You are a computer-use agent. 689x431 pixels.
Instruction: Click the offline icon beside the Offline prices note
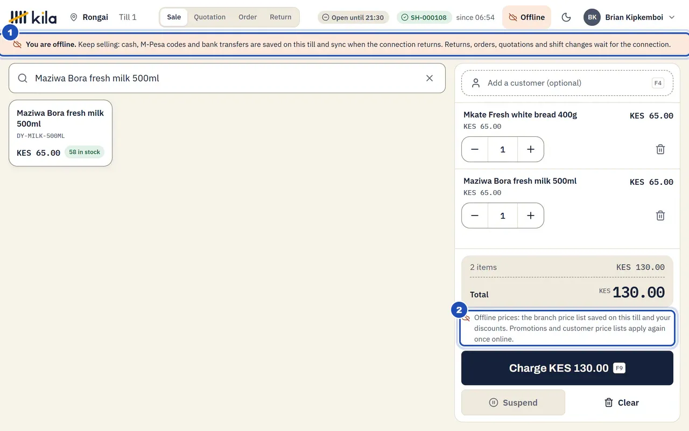click(x=466, y=318)
